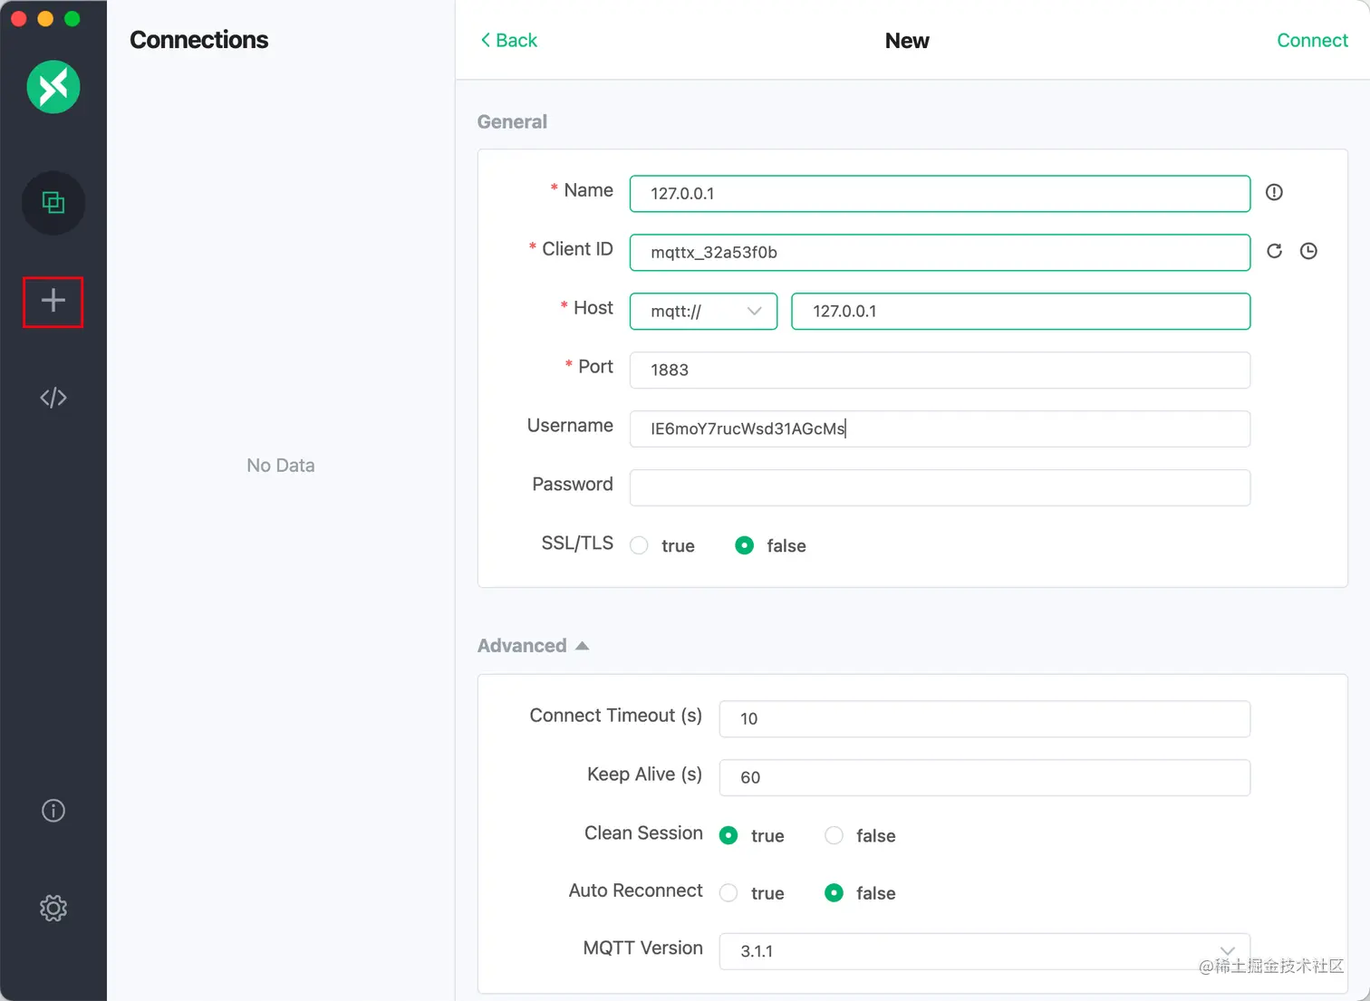Open the About info icon in sidebar

pyautogui.click(x=53, y=811)
